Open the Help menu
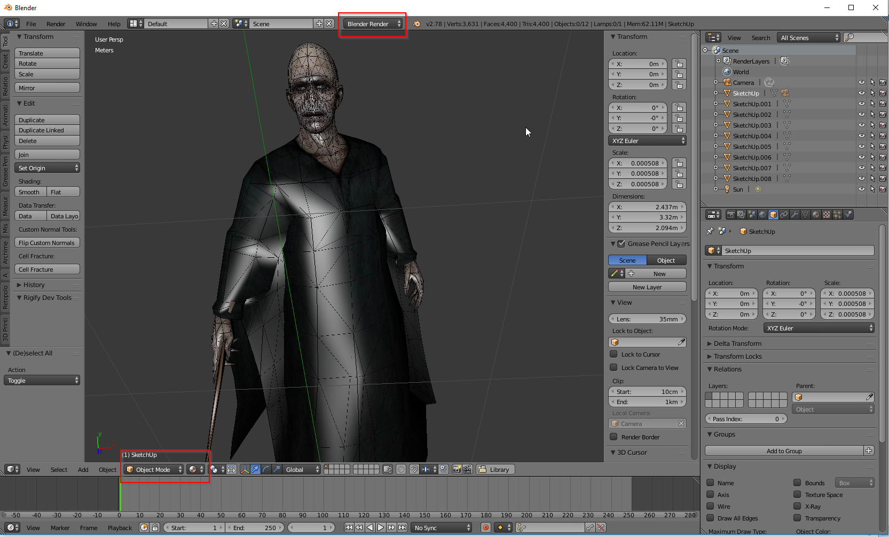889x537 pixels. point(114,23)
